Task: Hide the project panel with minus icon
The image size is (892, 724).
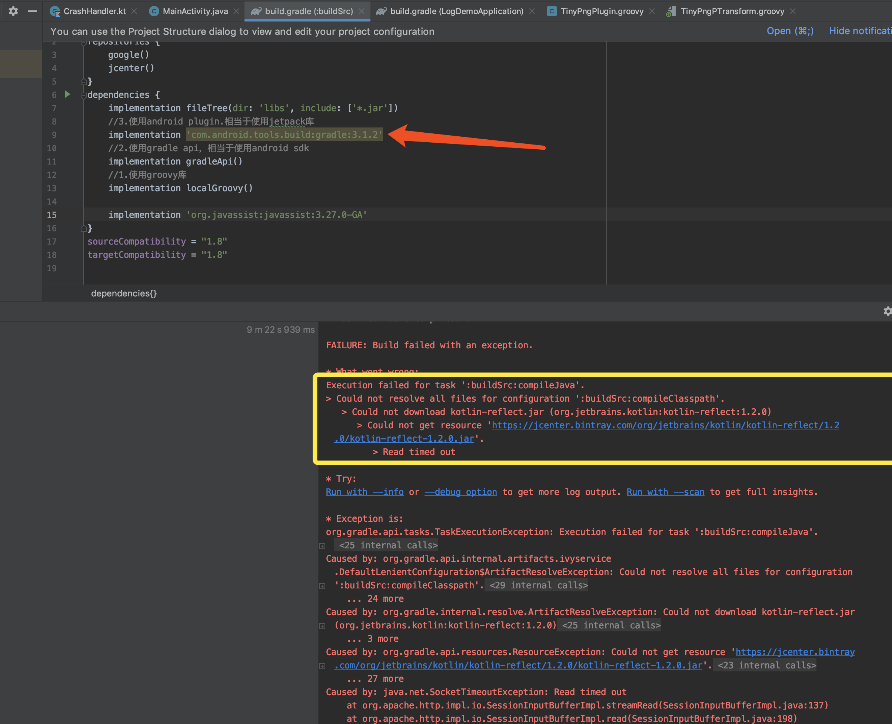Action: click(x=33, y=11)
